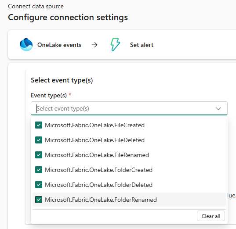Select the Microsoft.Fabric.OneLake.FileDeleted option text
The image size is (236, 229).
(x=94, y=140)
